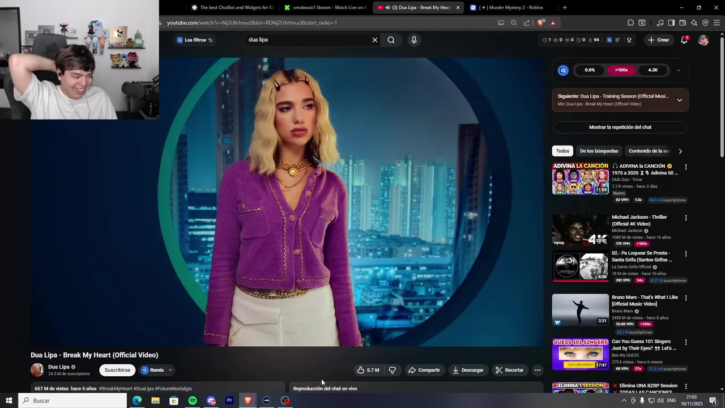
Task: Open Michael Jackson Thriller video thumbnail
Action: [x=581, y=230]
